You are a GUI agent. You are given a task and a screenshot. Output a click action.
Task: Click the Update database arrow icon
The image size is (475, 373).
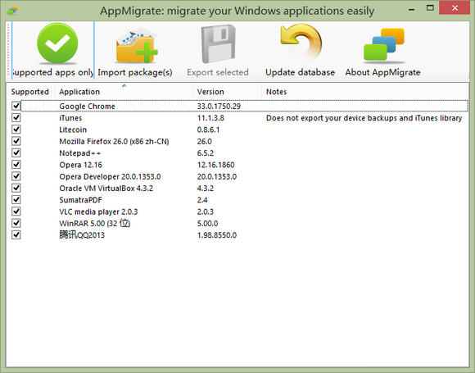301,42
